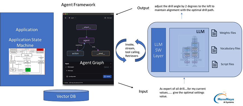Submit the input with the Submit button
Screen dimensions: 243x106
[x=107, y=77]
